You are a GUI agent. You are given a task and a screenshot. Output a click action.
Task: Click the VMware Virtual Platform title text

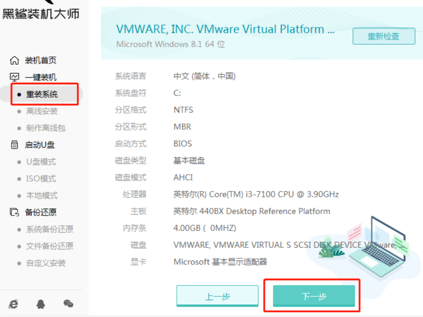tap(225, 30)
